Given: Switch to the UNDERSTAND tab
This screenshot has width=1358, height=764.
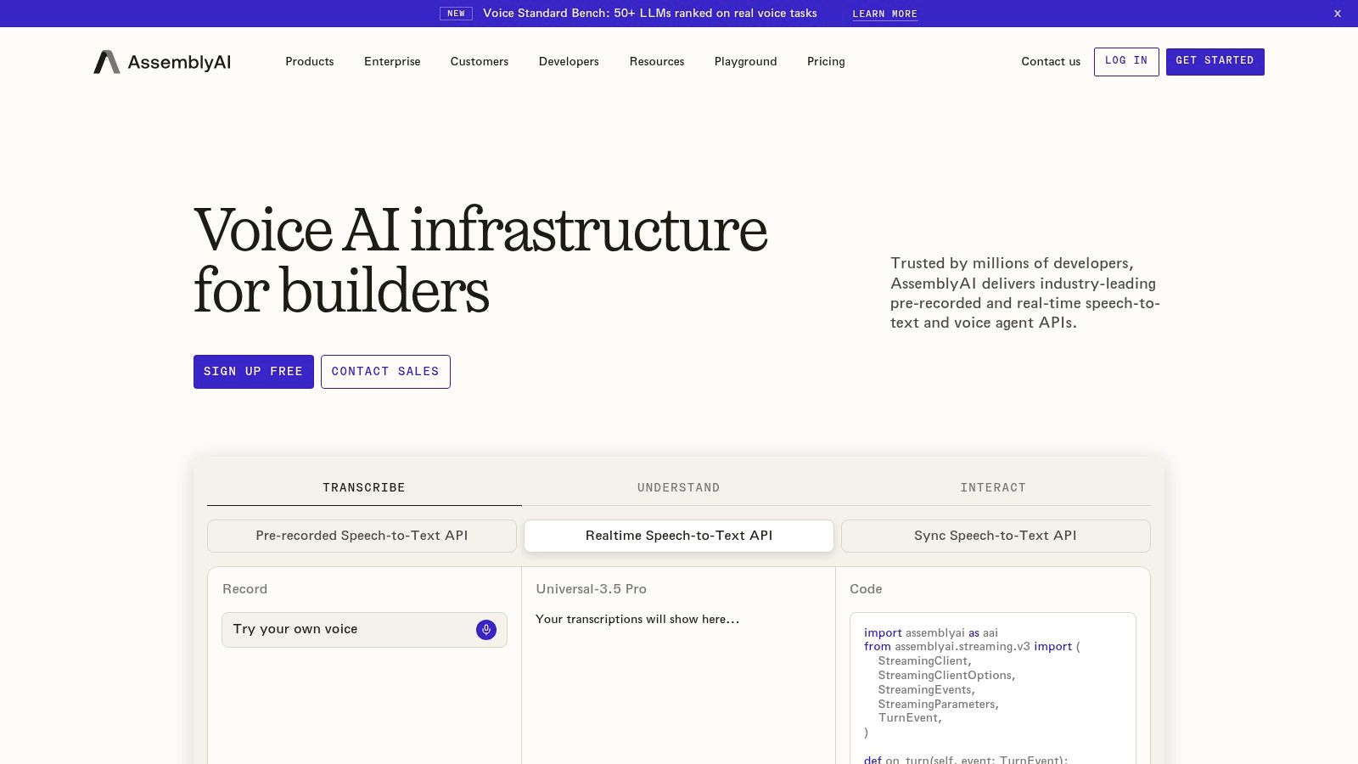Looking at the screenshot, I should tap(679, 487).
